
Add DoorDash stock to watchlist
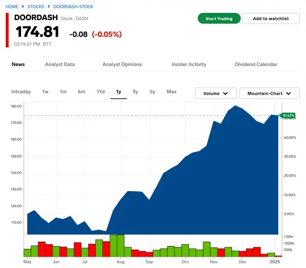coord(271,19)
